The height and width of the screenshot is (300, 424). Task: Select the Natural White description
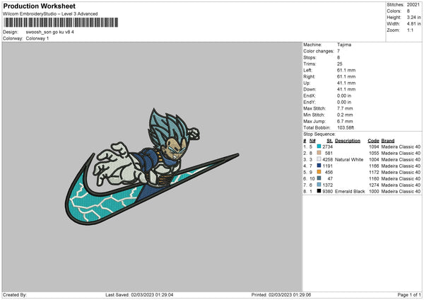[x=349, y=159]
